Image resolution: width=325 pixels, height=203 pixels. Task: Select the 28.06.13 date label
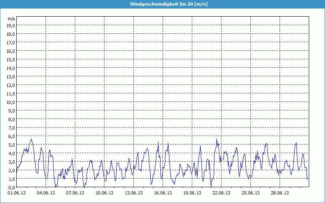pyautogui.click(x=280, y=193)
